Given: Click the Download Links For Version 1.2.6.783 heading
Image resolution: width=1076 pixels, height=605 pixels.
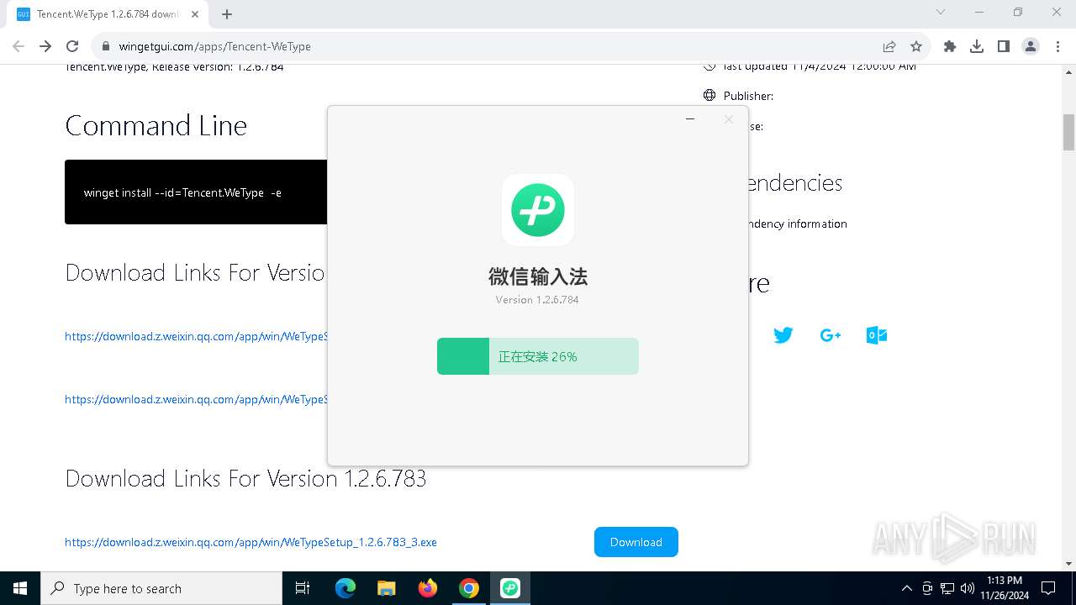Looking at the screenshot, I should (x=245, y=479).
